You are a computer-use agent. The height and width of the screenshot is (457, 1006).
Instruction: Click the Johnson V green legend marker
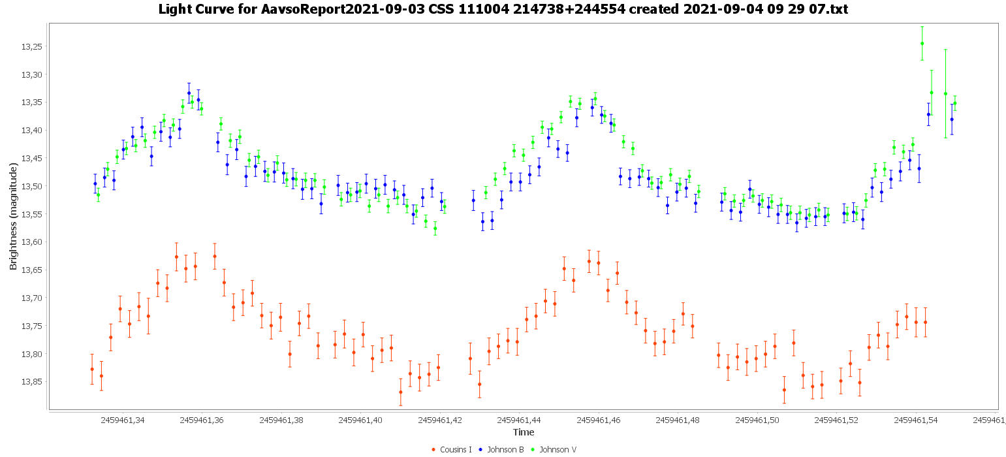pos(533,449)
